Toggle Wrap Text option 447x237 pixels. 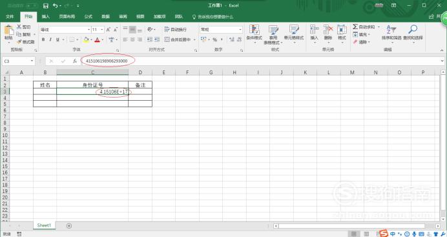pos(176,30)
